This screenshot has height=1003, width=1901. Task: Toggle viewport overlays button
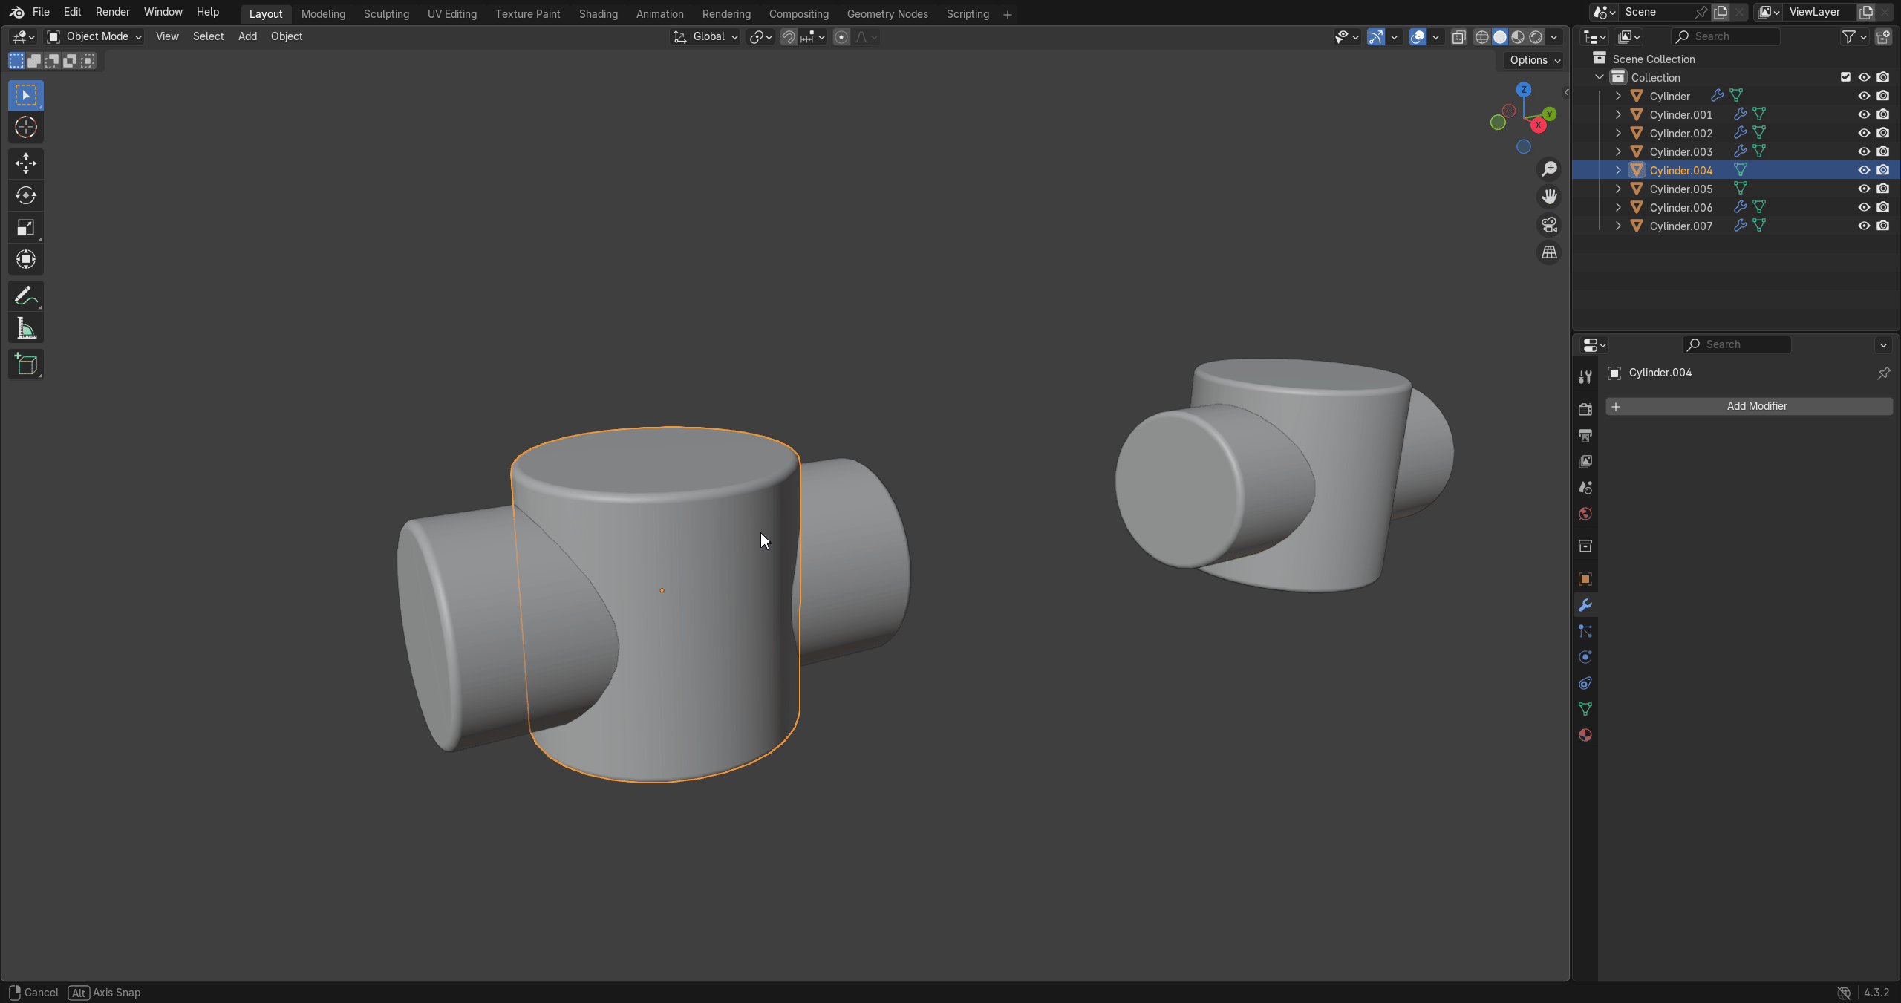[1418, 36]
